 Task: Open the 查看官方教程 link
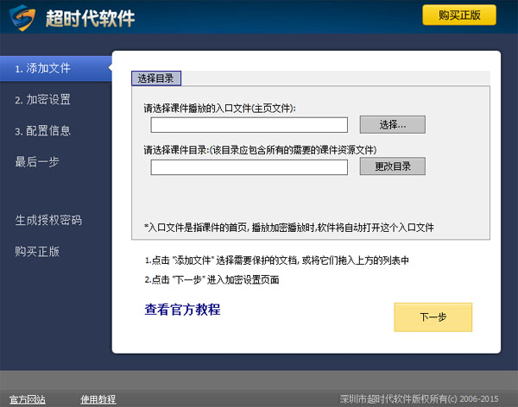pyautogui.click(x=182, y=310)
